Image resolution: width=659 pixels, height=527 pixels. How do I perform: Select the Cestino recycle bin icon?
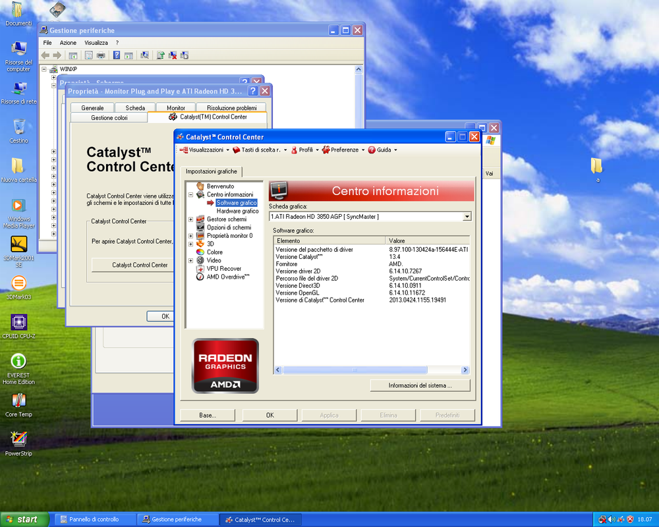click(18, 126)
